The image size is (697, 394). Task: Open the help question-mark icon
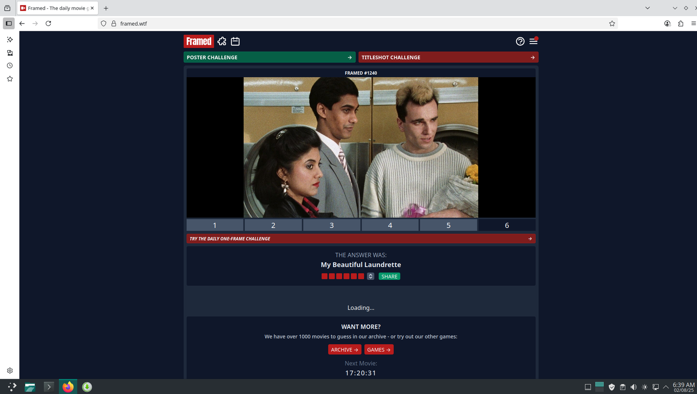click(x=520, y=41)
